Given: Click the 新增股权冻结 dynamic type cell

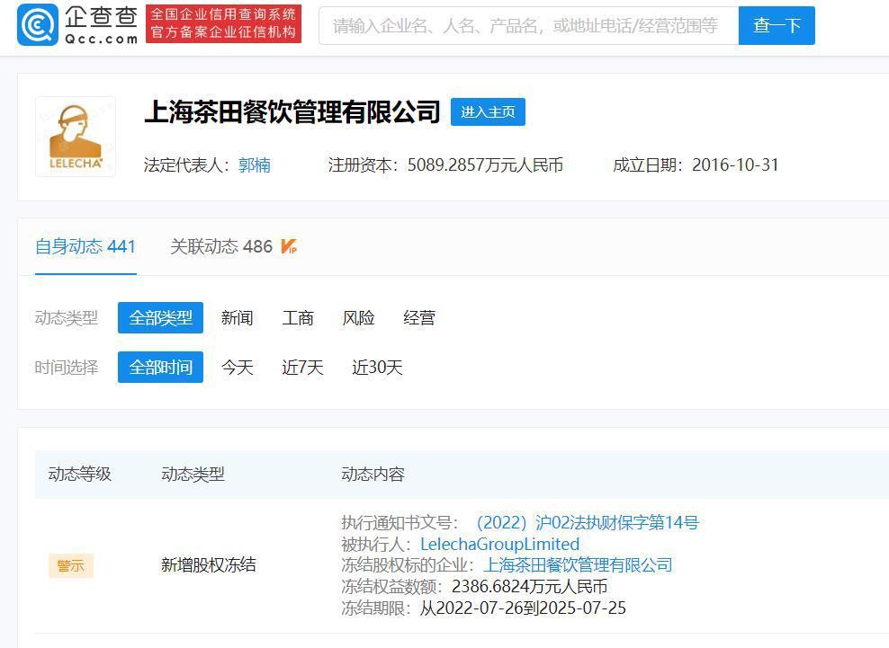Looking at the screenshot, I should pyautogui.click(x=208, y=564).
